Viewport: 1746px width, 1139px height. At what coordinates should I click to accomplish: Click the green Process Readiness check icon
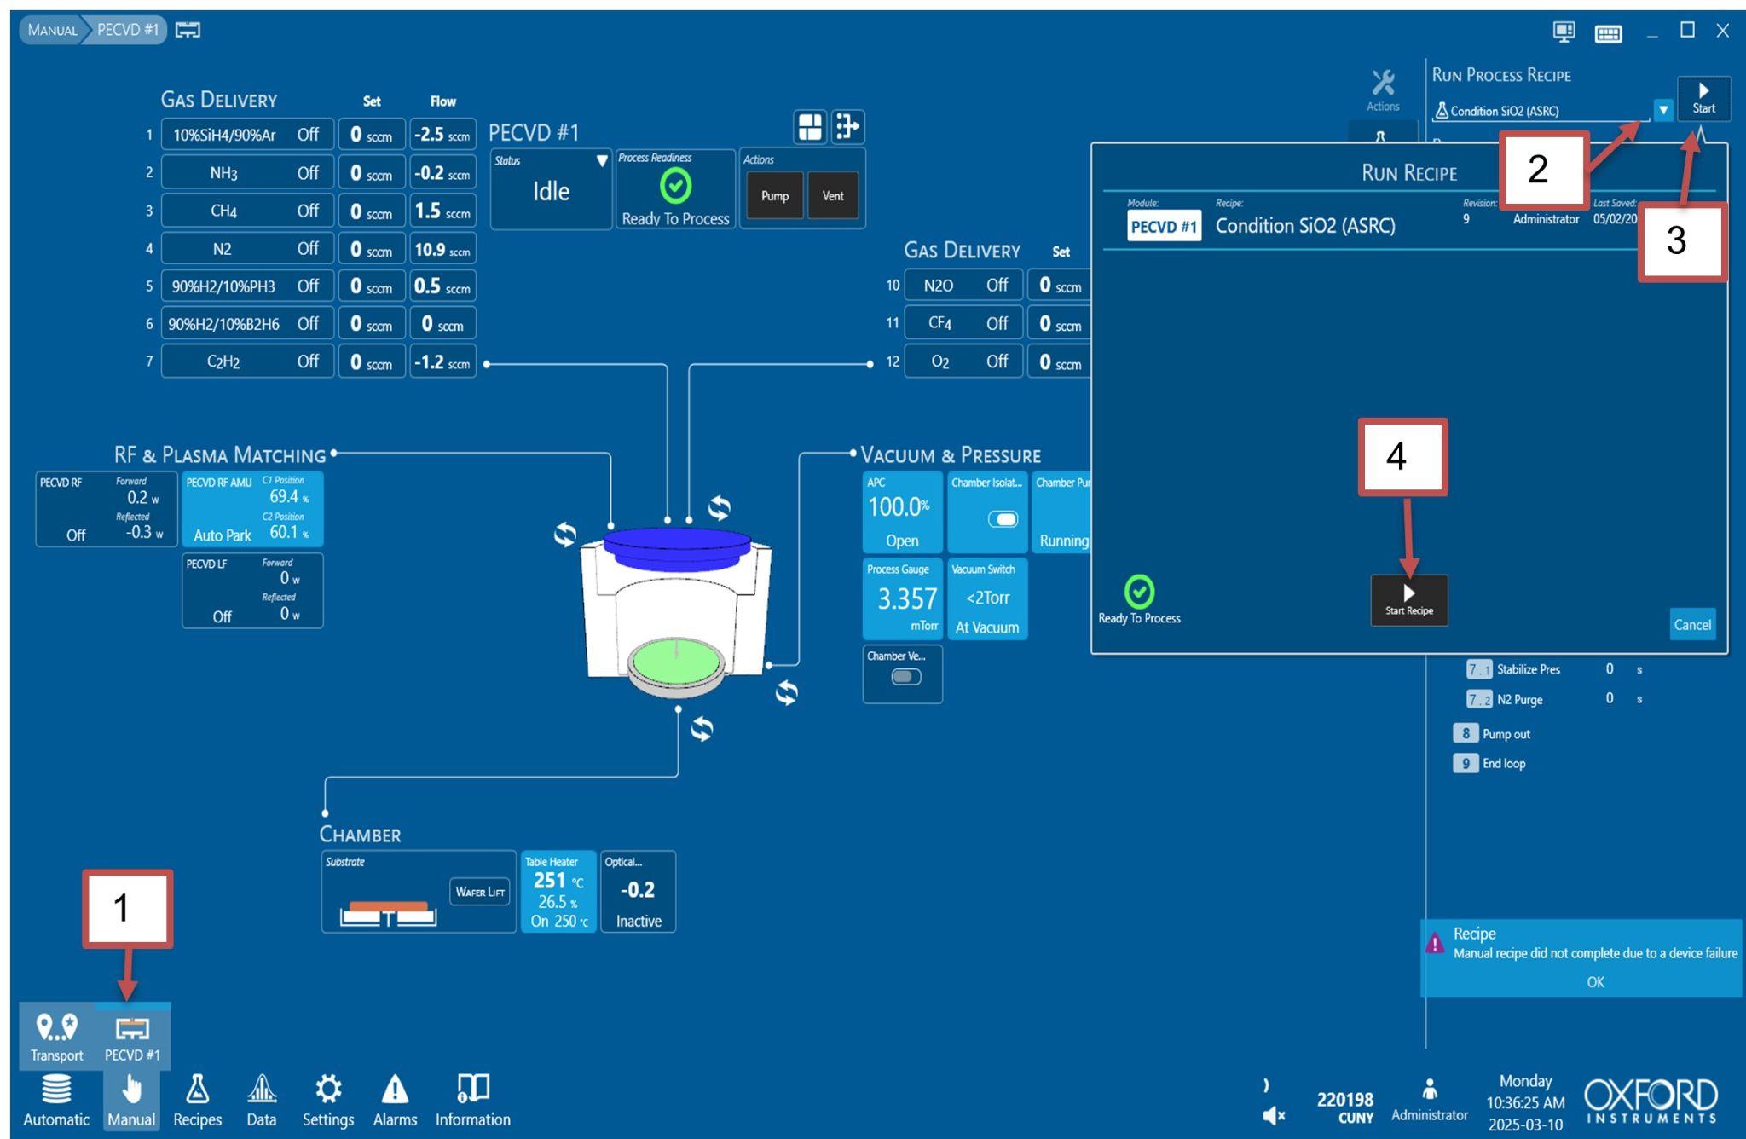pyautogui.click(x=675, y=186)
